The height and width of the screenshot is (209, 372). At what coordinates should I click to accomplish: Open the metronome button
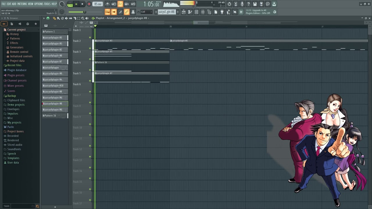108,4
